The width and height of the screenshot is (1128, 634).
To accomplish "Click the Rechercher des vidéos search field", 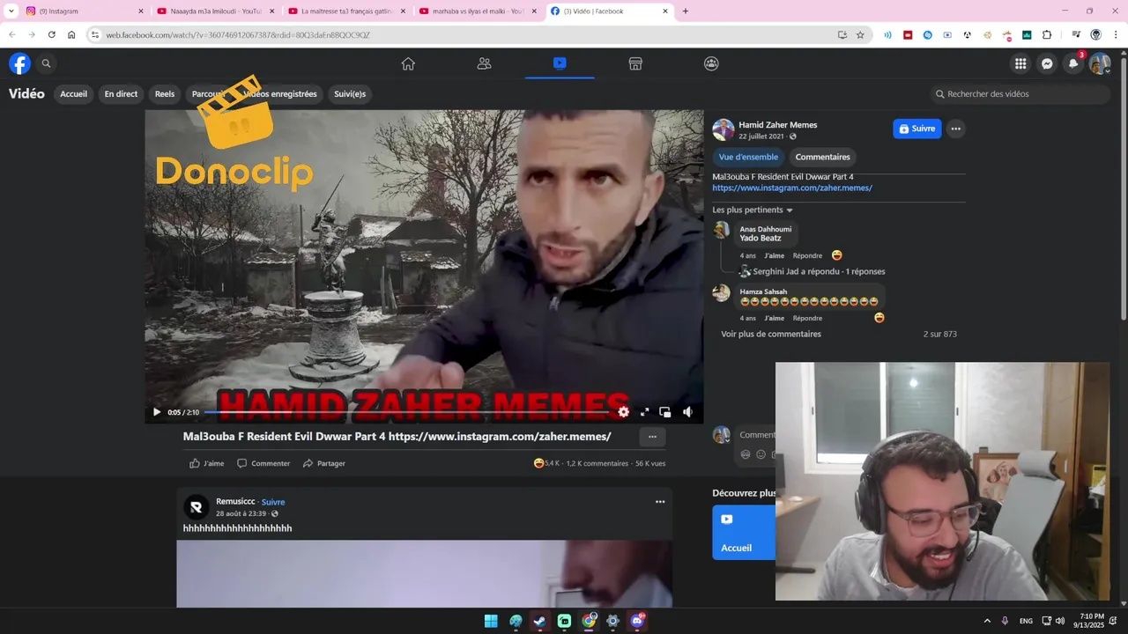I will point(1020,94).
